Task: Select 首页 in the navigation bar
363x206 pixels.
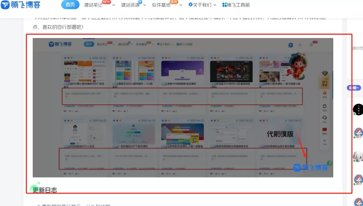Action: [x=70, y=5]
